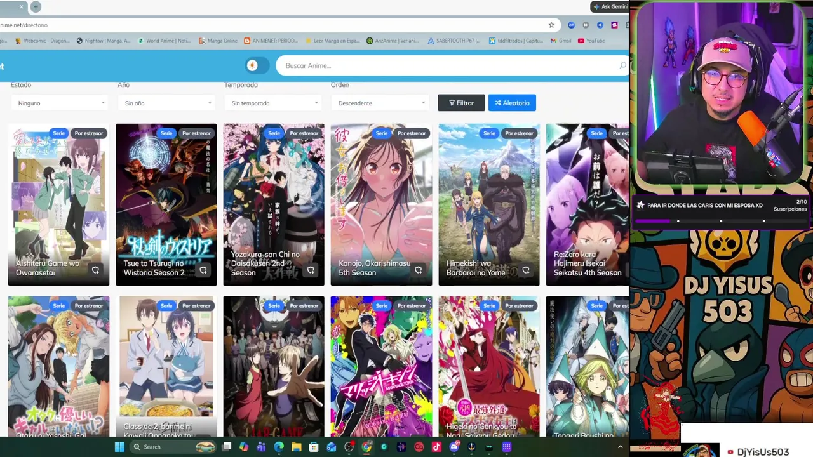
Task: Click Por estrenar badge on Aishiteru Game card
Action: [88, 133]
